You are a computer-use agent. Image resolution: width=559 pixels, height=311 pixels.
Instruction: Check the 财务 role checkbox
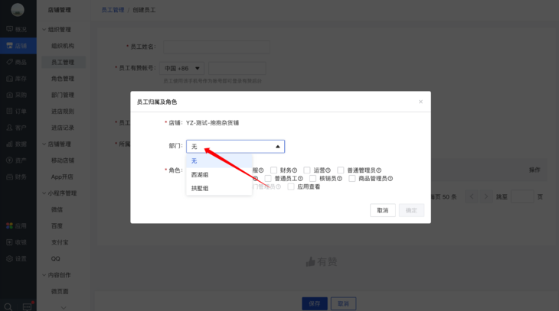[273, 170]
